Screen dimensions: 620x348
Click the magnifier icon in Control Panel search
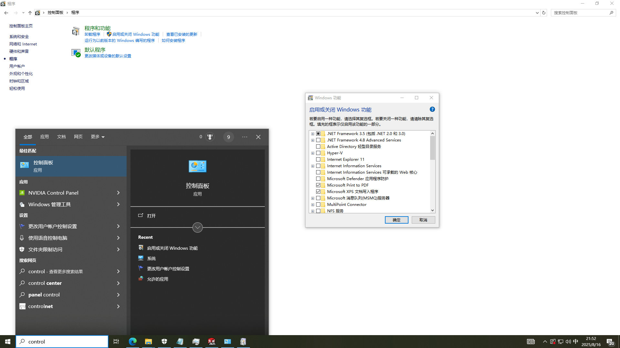tap(611, 13)
